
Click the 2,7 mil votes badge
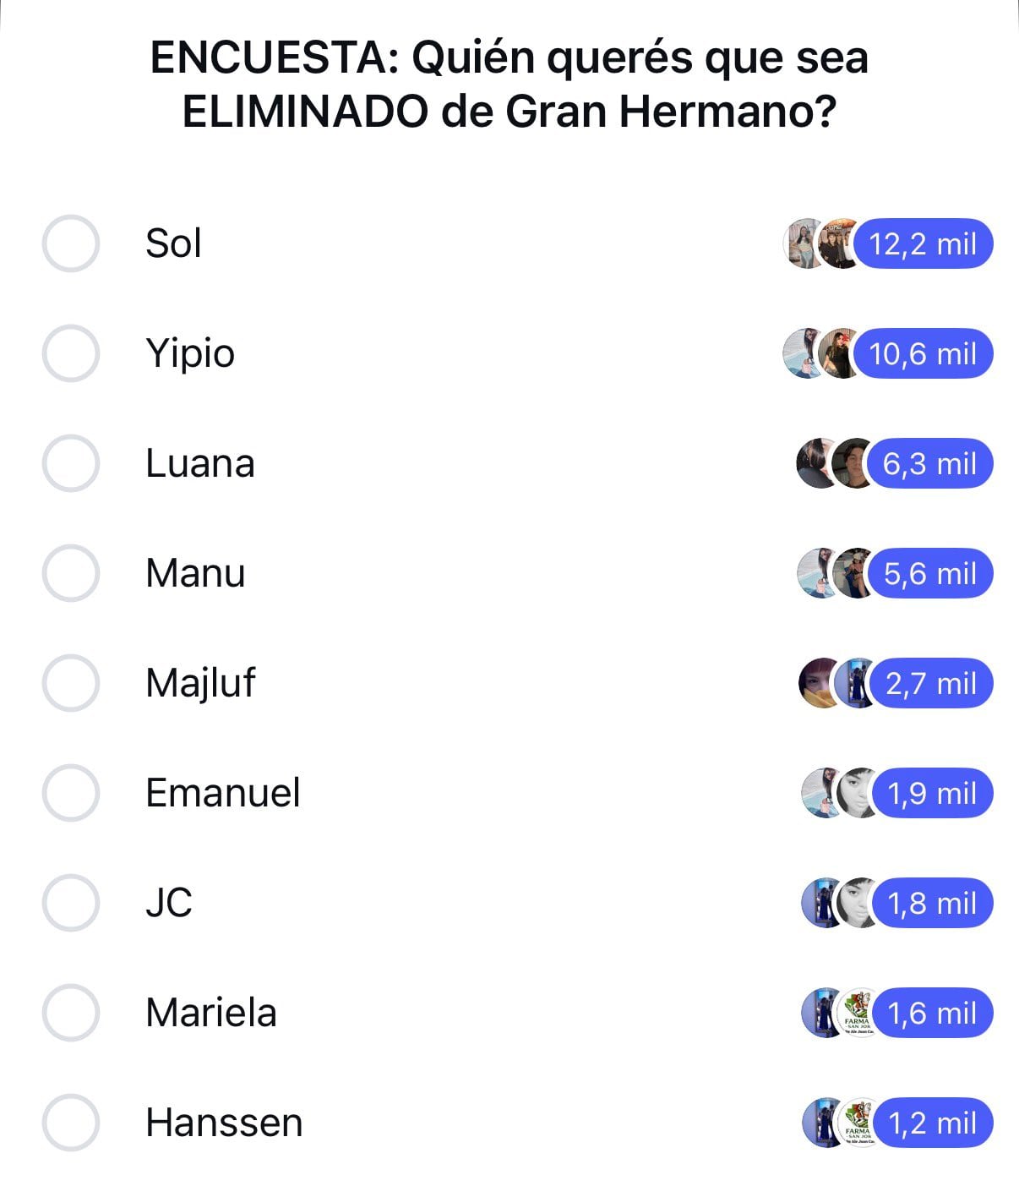[930, 683]
